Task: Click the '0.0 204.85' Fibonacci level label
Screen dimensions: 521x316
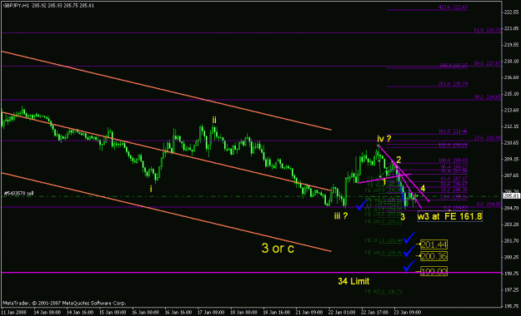Action: [488, 205]
